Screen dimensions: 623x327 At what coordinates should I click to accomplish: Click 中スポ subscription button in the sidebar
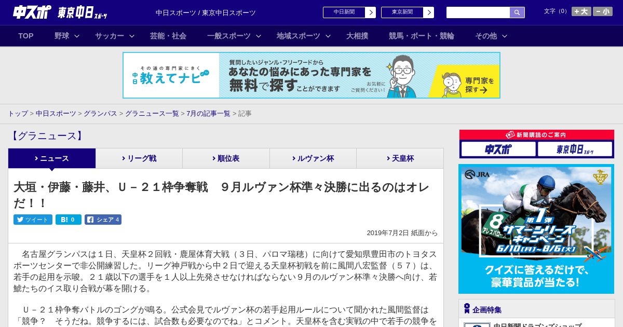498,149
